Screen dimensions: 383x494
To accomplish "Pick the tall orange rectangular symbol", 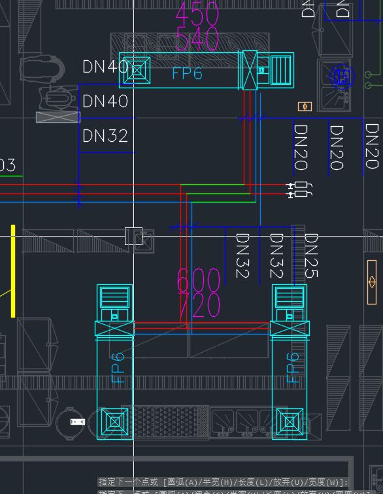I will 372,282.
